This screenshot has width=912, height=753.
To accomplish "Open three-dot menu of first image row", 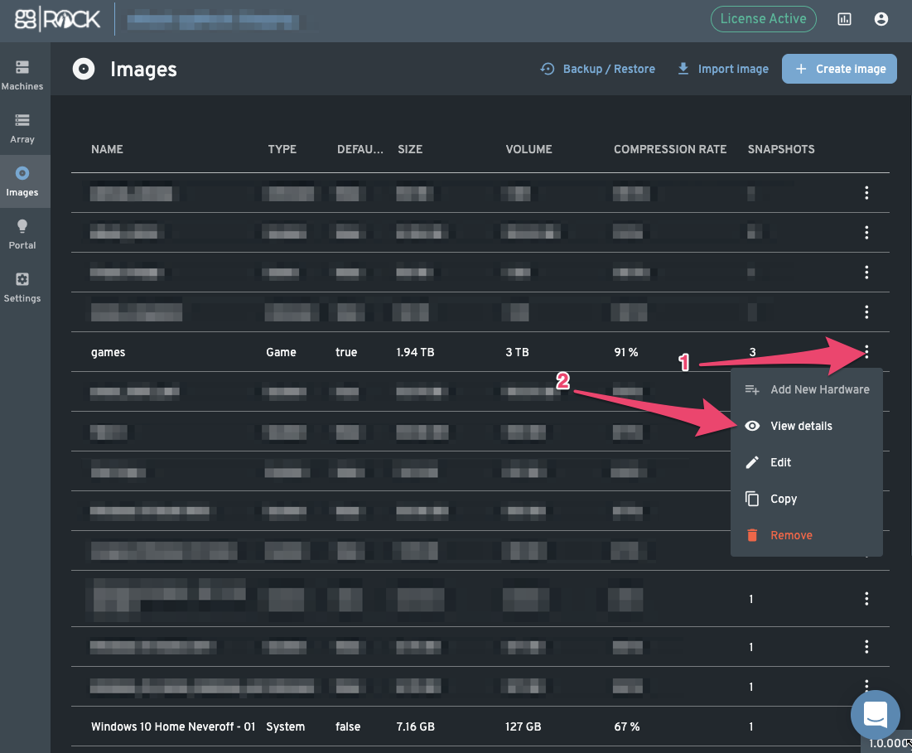I will click(x=866, y=192).
